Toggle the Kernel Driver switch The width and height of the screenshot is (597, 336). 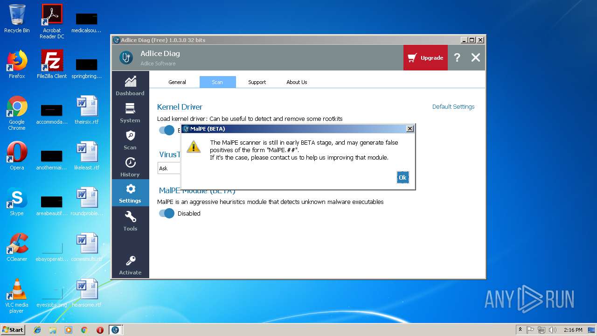tap(167, 130)
